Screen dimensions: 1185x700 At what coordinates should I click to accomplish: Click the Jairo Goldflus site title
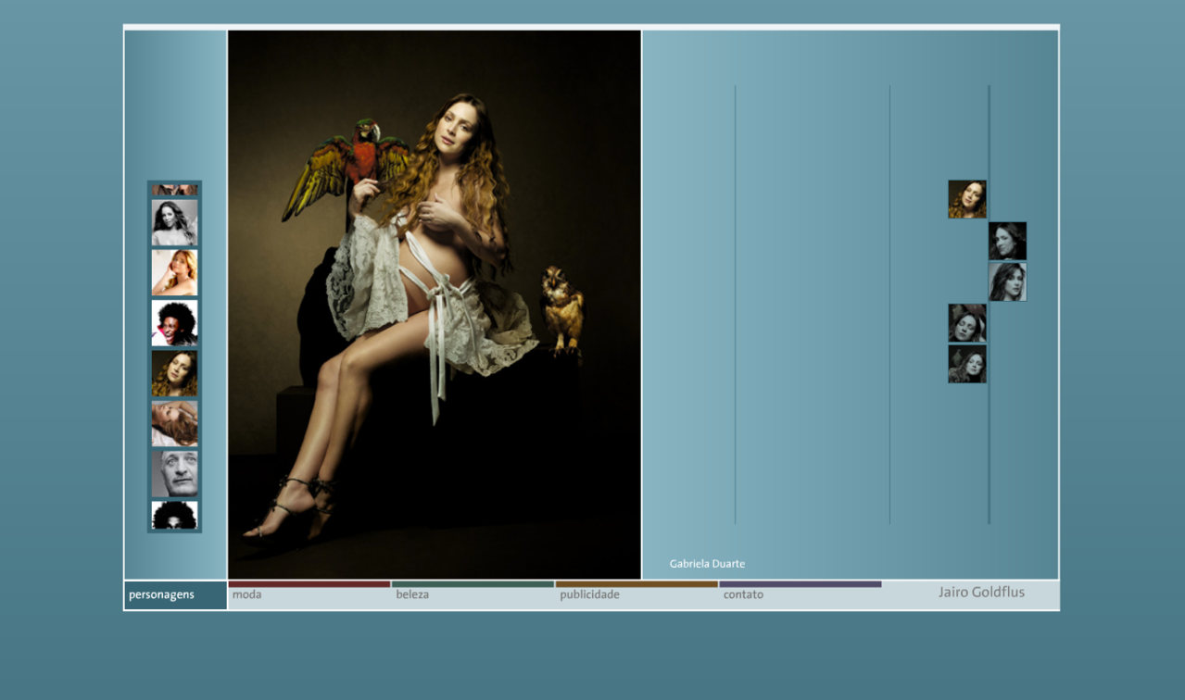pyautogui.click(x=981, y=593)
